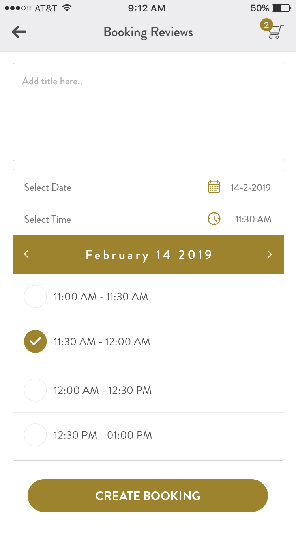Open the Select Time picker row

click(48, 219)
